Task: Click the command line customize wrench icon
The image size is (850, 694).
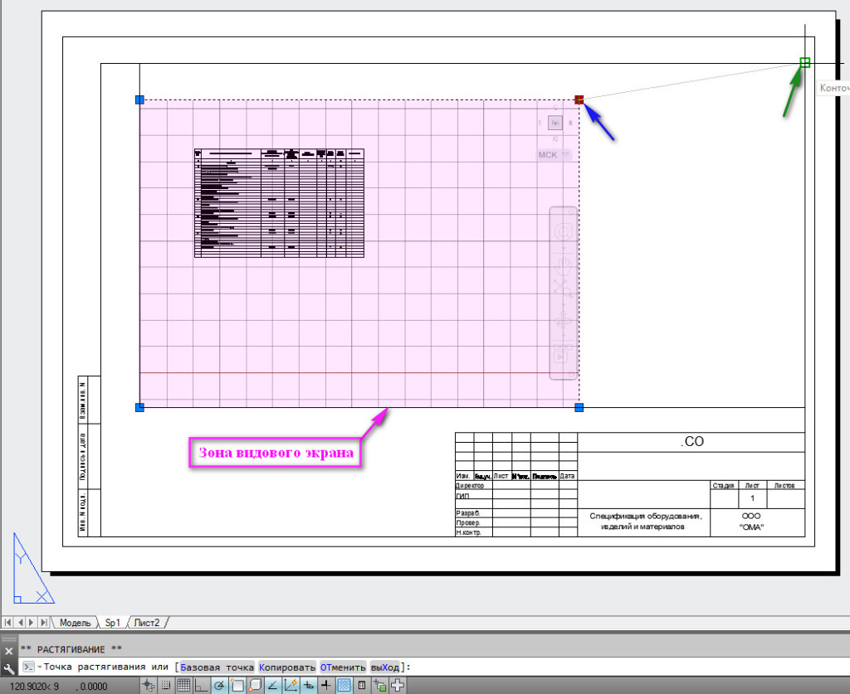Action: tap(9, 667)
